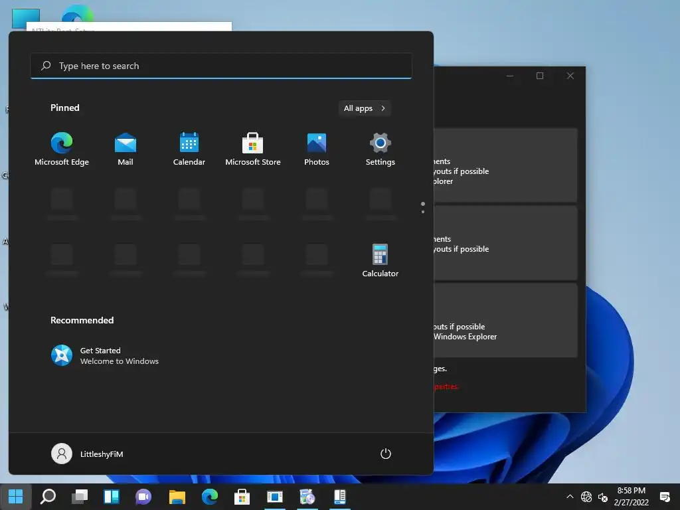Go to next page of pinned apps
The height and width of the screenshot is (510, 680).
423,212
